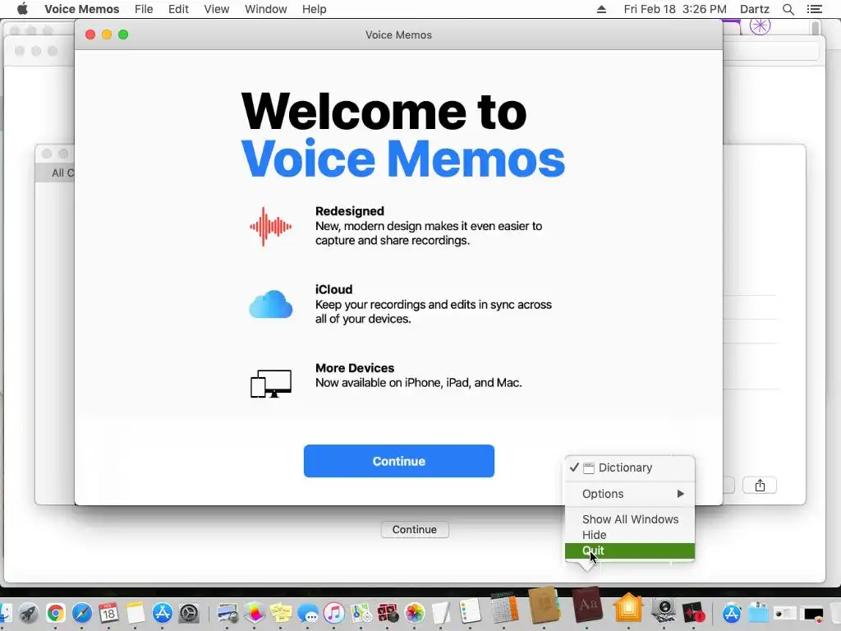Select Quit in the dock context menu
This screenshot has height=631, width=841.
pyautogui.click(x=630, y=550)
